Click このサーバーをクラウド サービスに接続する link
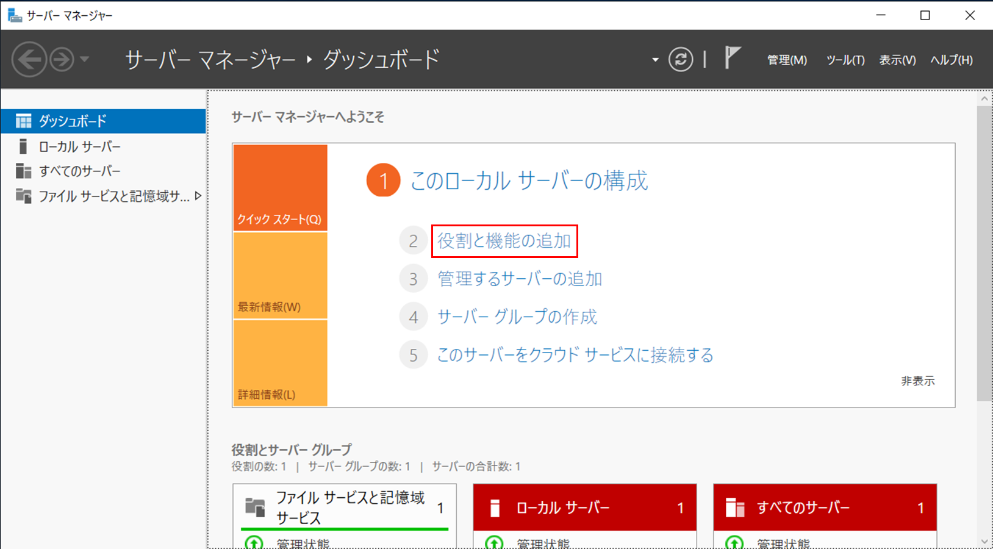 (575, 355)
